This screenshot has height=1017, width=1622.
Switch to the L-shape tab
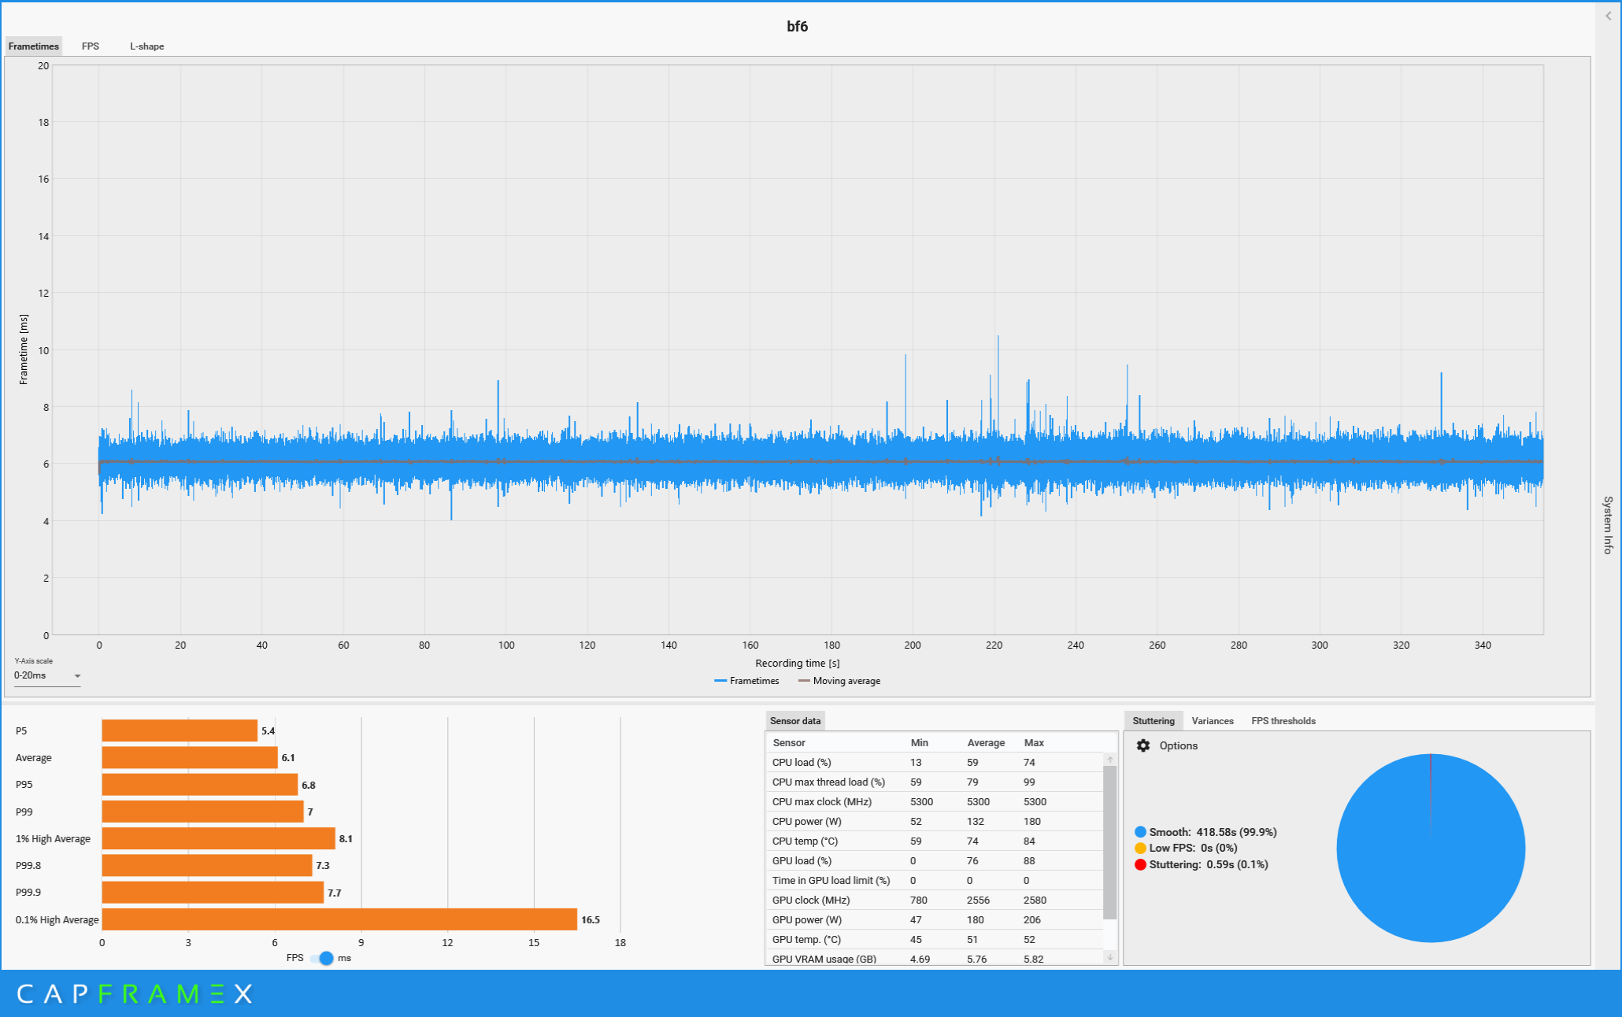[x=147, y=46]
